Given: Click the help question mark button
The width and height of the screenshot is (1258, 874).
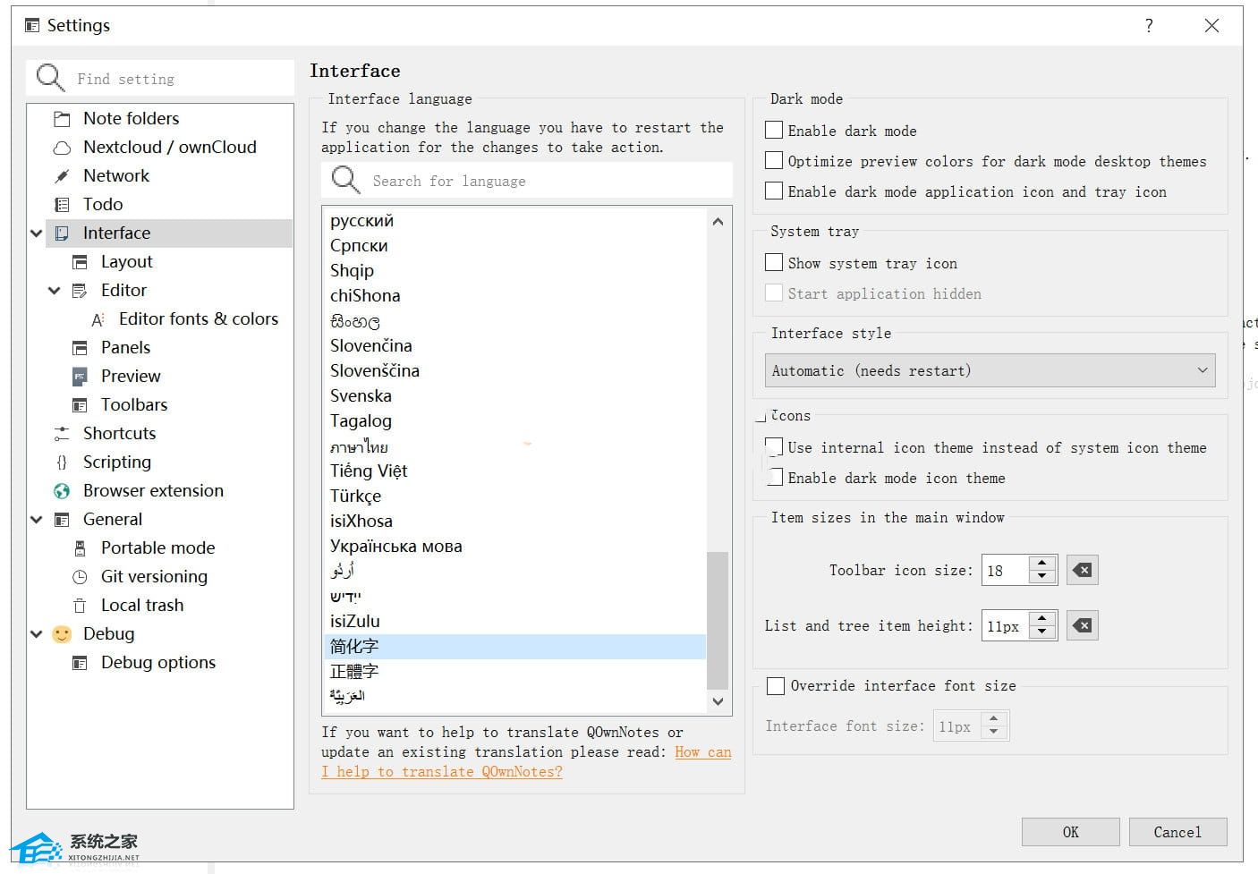Looking at the screenshot, I should click(1149, 26).
